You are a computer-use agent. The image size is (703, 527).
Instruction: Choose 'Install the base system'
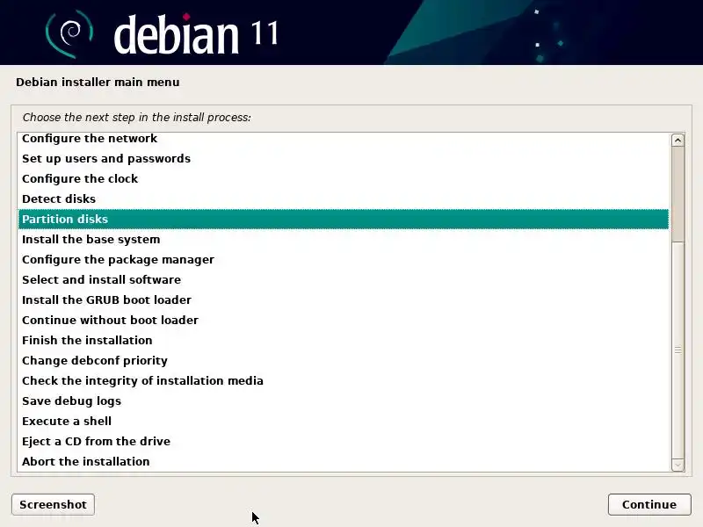tap(344, 239)
